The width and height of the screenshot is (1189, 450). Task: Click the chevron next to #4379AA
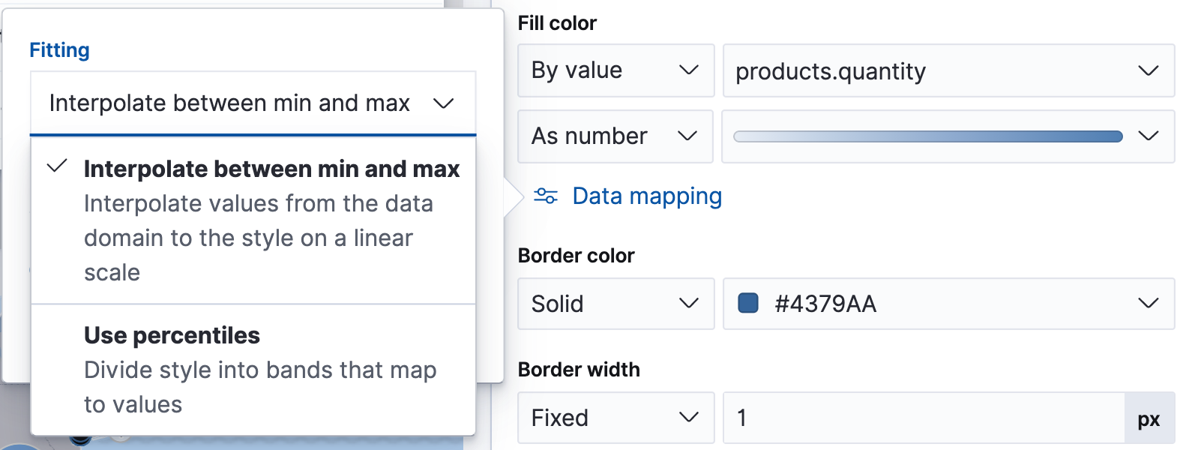1148,304
